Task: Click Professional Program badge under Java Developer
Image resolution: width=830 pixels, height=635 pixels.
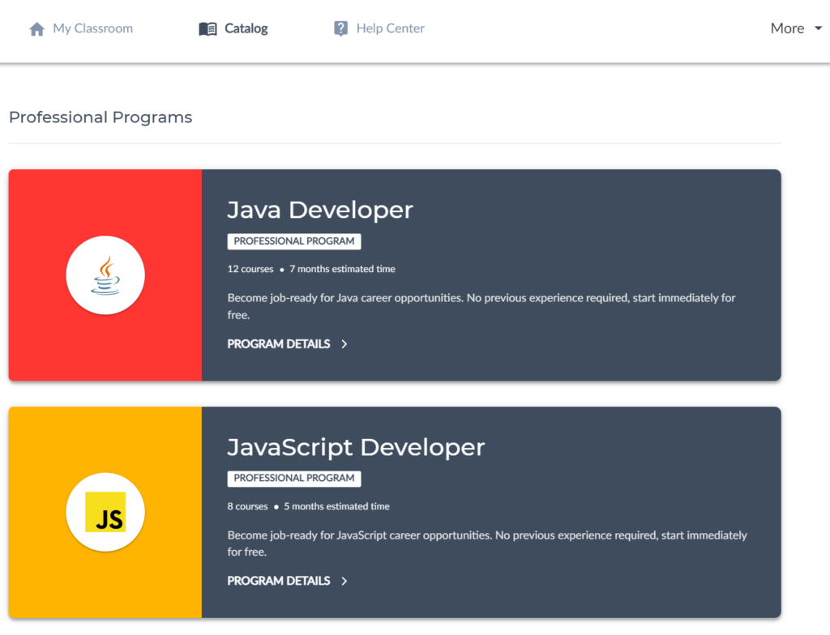Action: (294, 241)
